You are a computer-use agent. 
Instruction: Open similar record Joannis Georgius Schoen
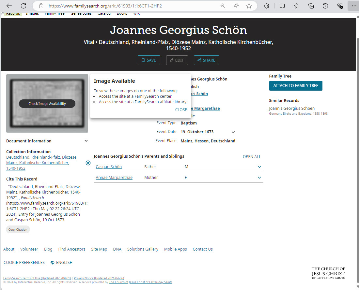click(292, 108)
